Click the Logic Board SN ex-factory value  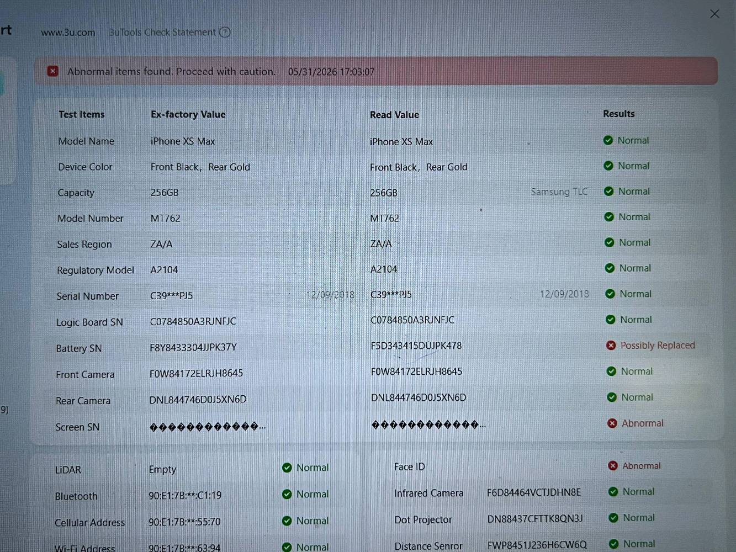(x=193, y=321)
